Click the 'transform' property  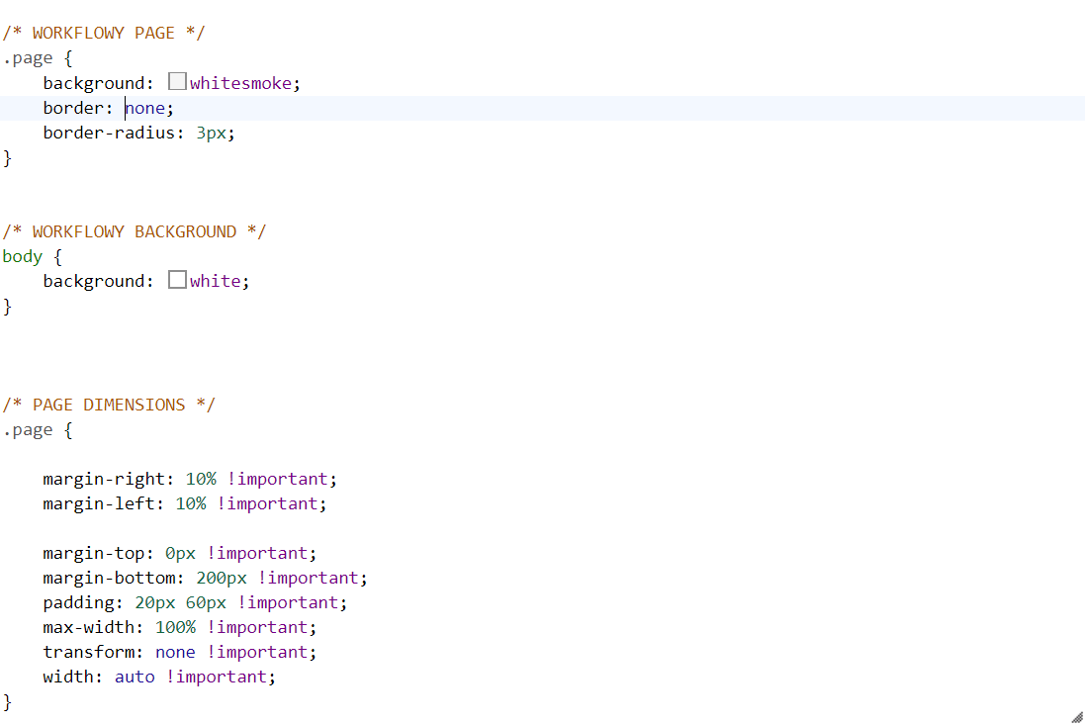[x=89, y=652]
